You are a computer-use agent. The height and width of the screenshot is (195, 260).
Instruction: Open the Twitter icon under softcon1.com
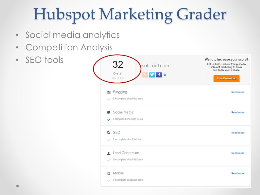point(152,75)
